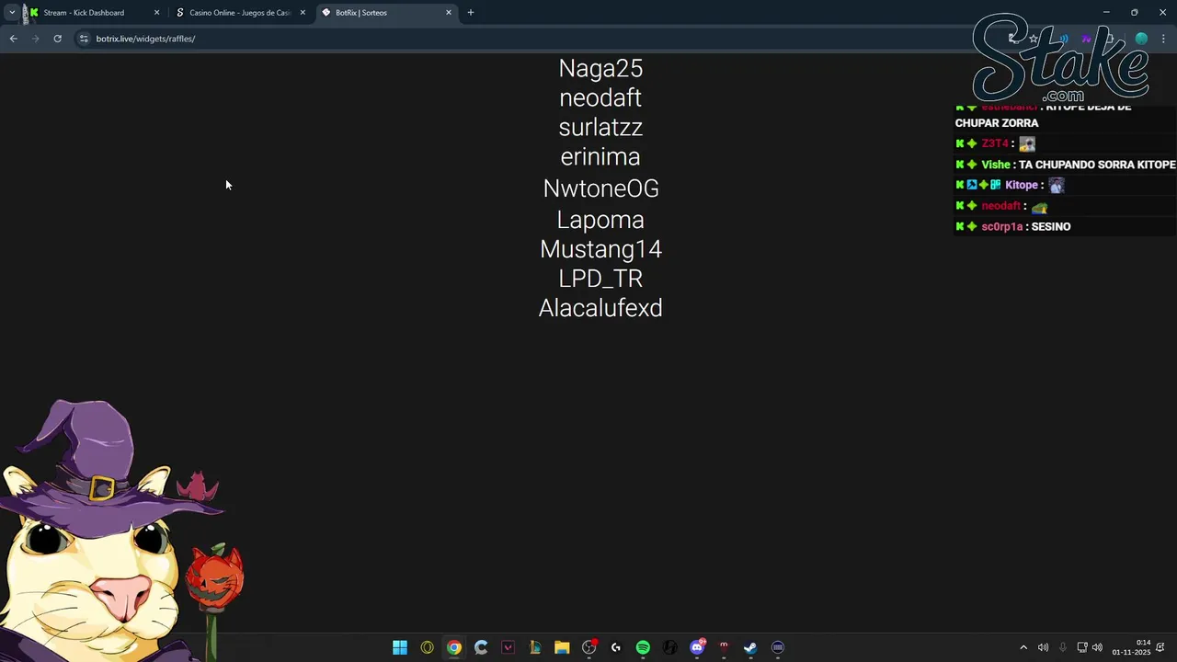The image size is (1177, 662).
Task: Open the network status tray icon
Action: coord(1082,647)
